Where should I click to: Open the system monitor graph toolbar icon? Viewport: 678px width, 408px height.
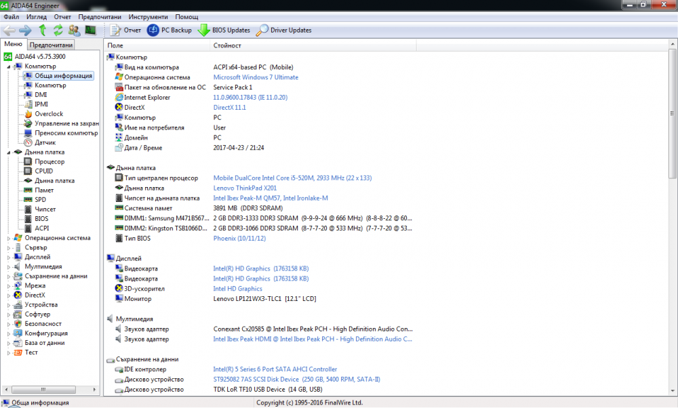point(90,30)
